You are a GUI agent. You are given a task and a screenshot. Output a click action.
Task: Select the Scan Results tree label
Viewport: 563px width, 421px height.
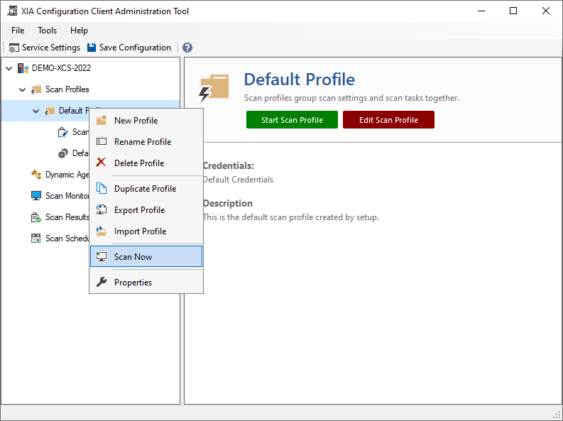click(67, 217)
